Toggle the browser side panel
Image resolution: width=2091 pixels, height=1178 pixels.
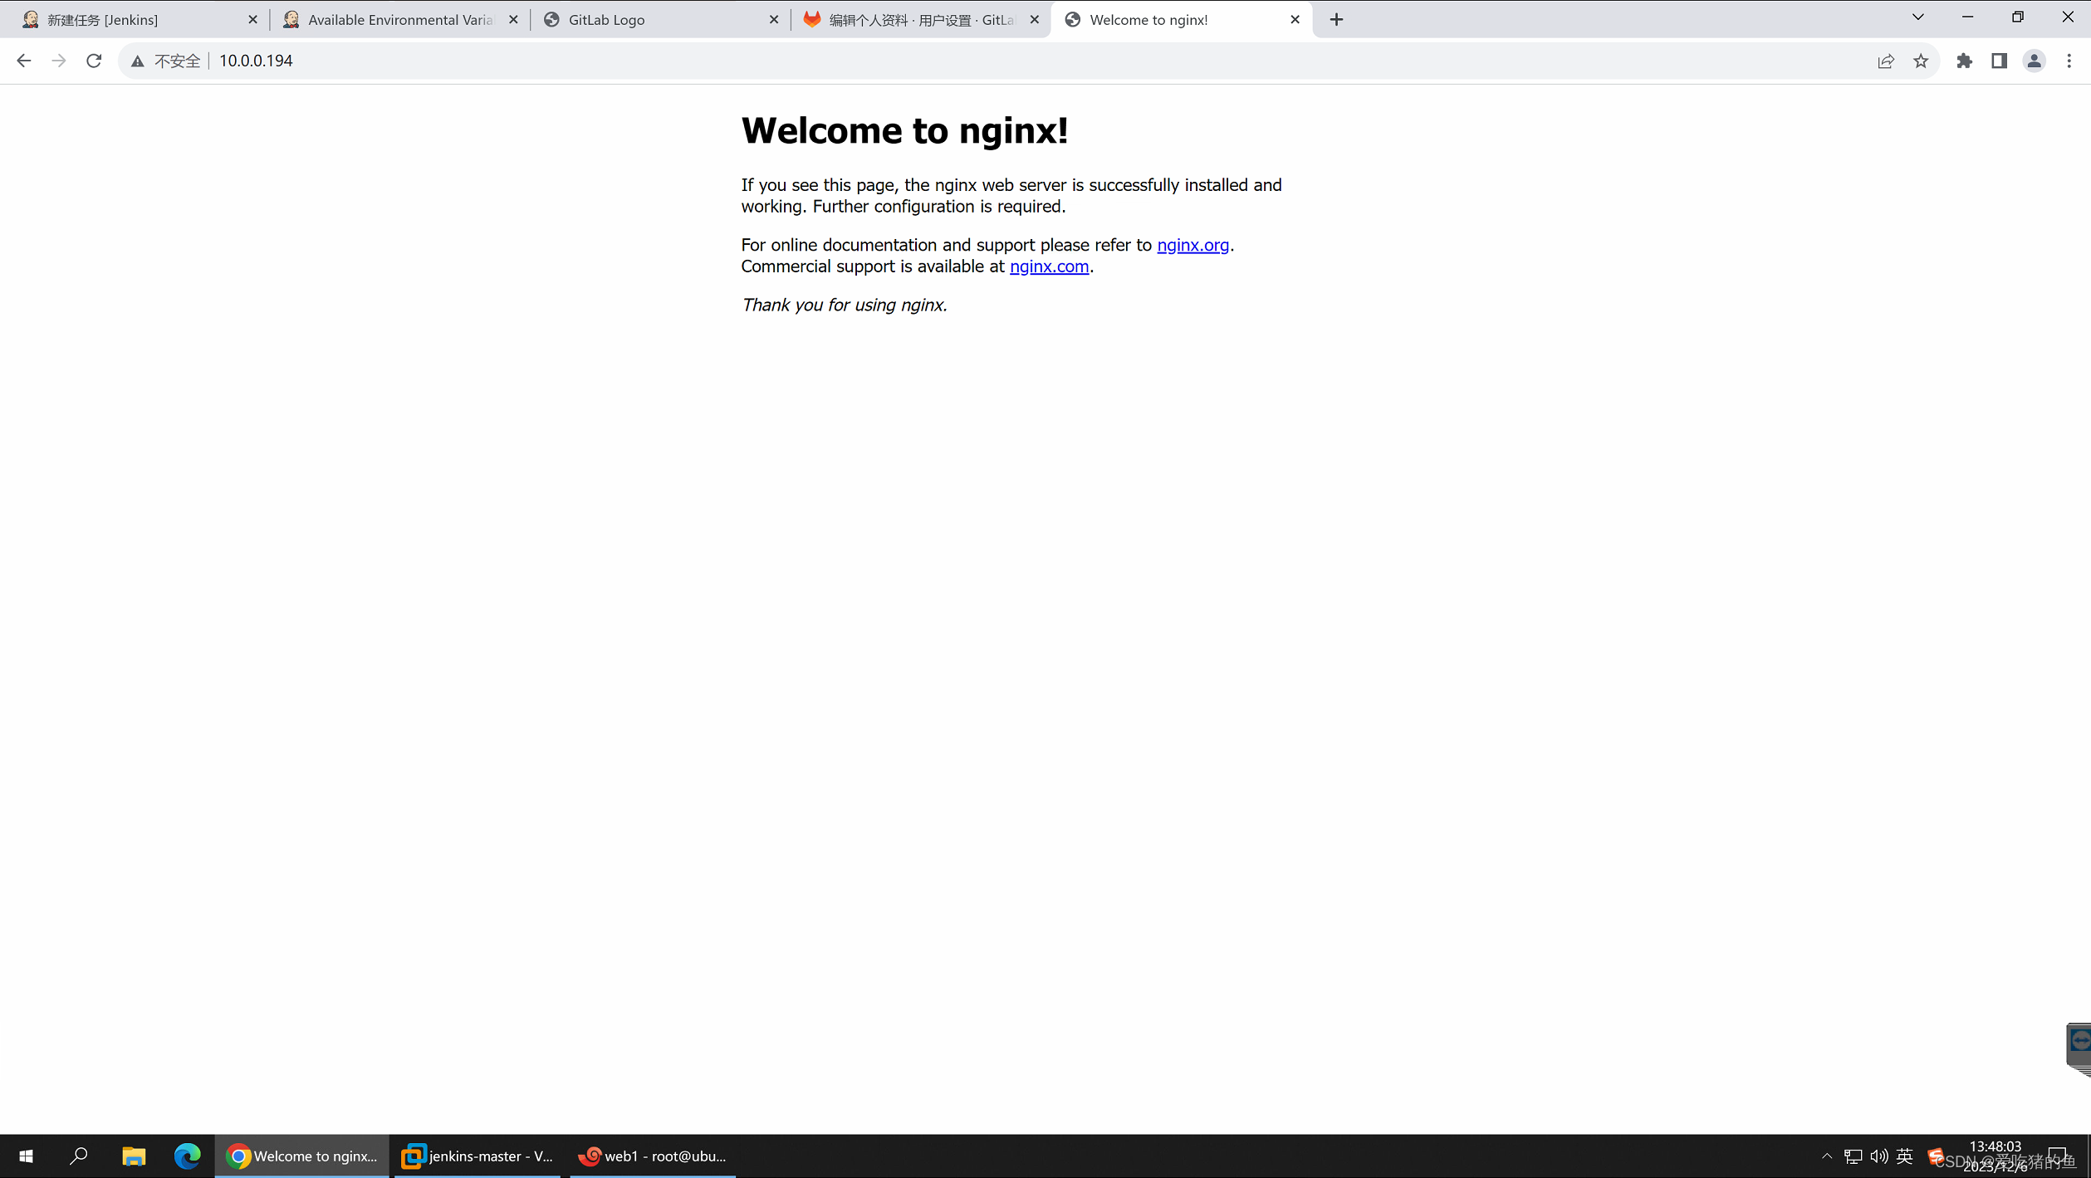(x=1999, y=61)
